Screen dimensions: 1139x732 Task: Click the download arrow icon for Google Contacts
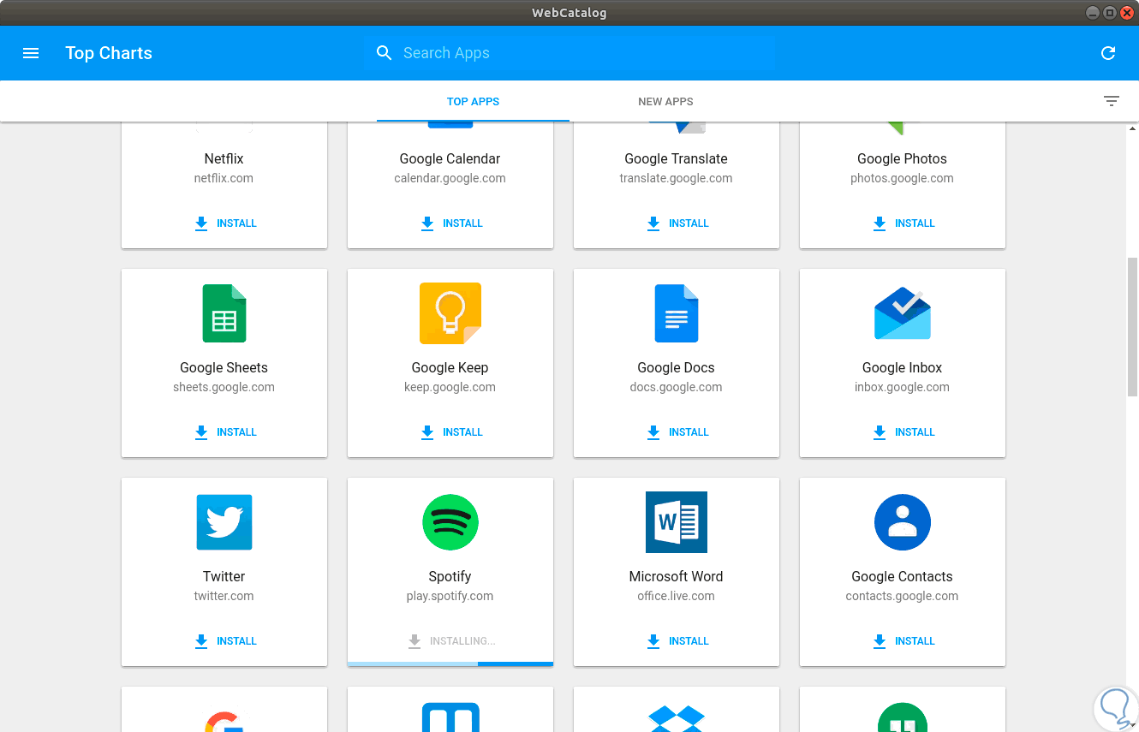pos(880,641)
